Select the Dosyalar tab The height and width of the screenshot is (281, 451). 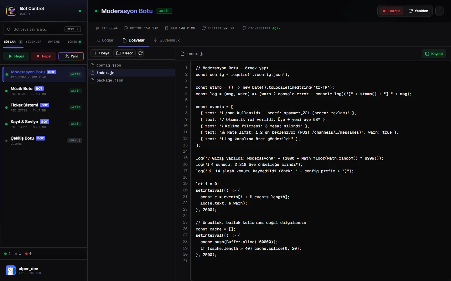134,40
